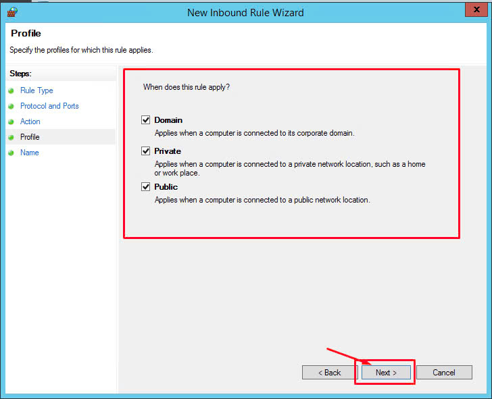
Task: Select the Profile step in sidebar
Action: (x=30, y=137)
